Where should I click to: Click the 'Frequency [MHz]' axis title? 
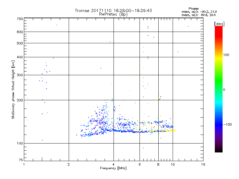[113, 168]
